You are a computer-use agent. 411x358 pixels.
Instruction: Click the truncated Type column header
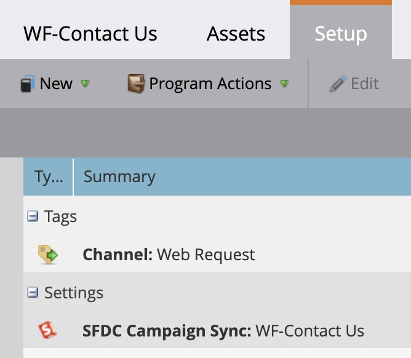[x=48, y=177]
